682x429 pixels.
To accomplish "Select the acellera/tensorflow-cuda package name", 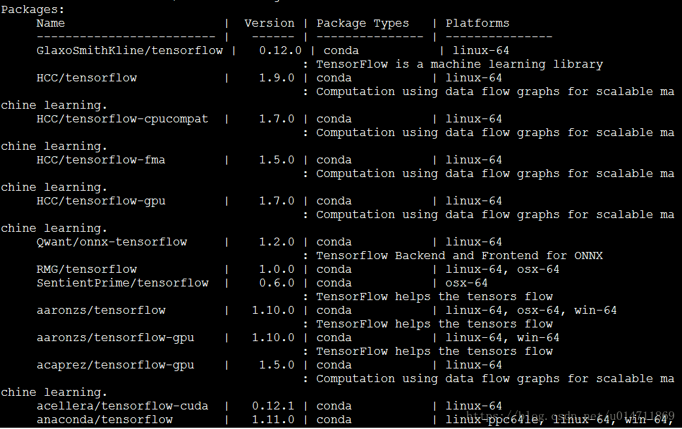I will (x=122, y=406).
